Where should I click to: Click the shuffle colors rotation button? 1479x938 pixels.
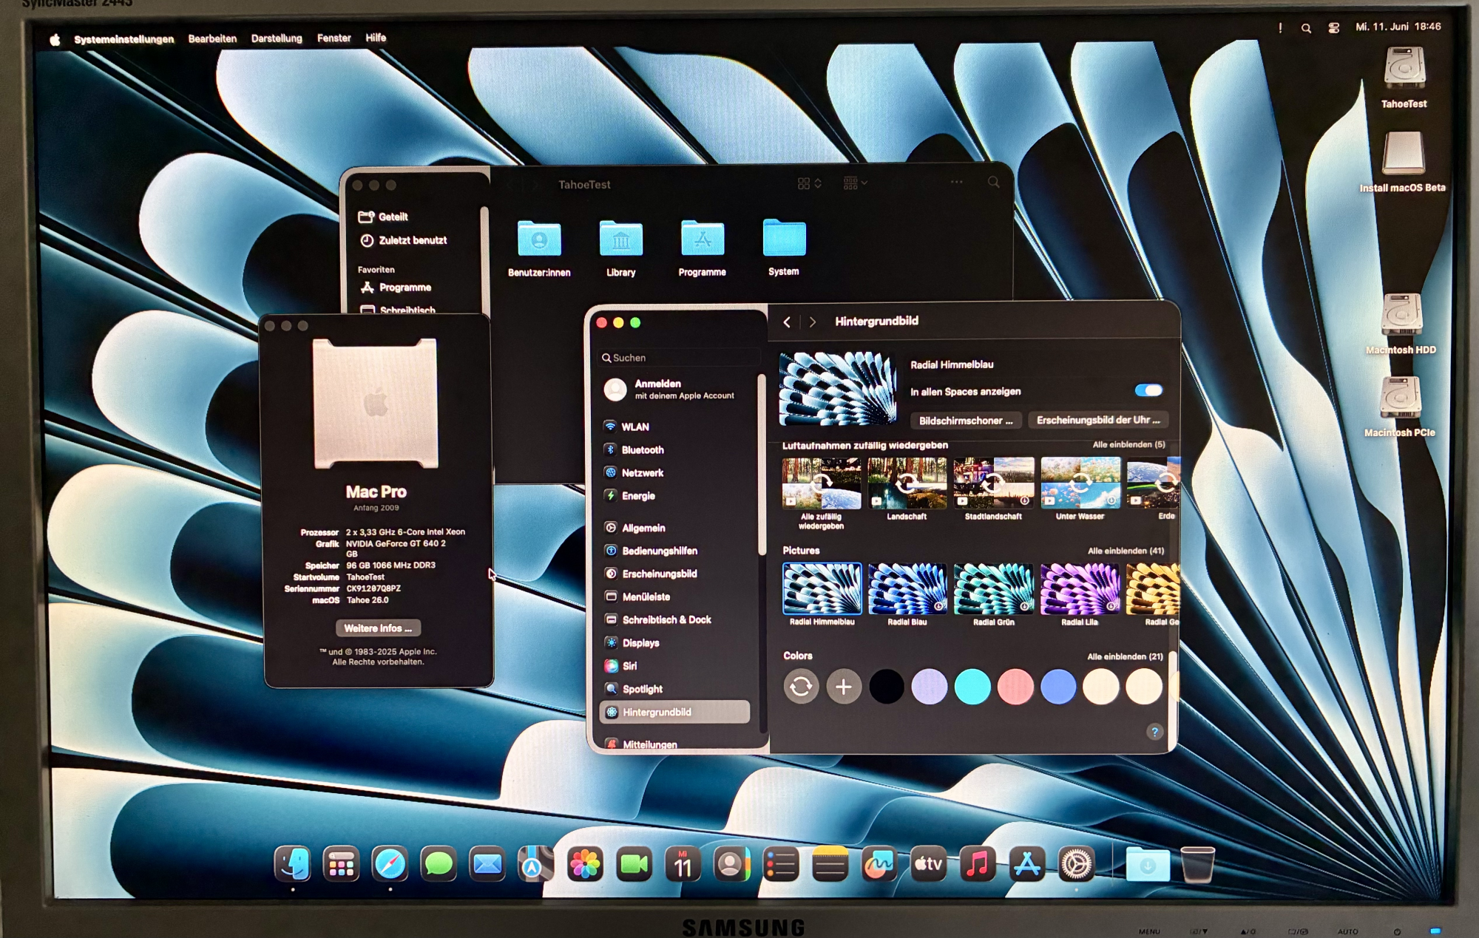(x=800, y=687)
